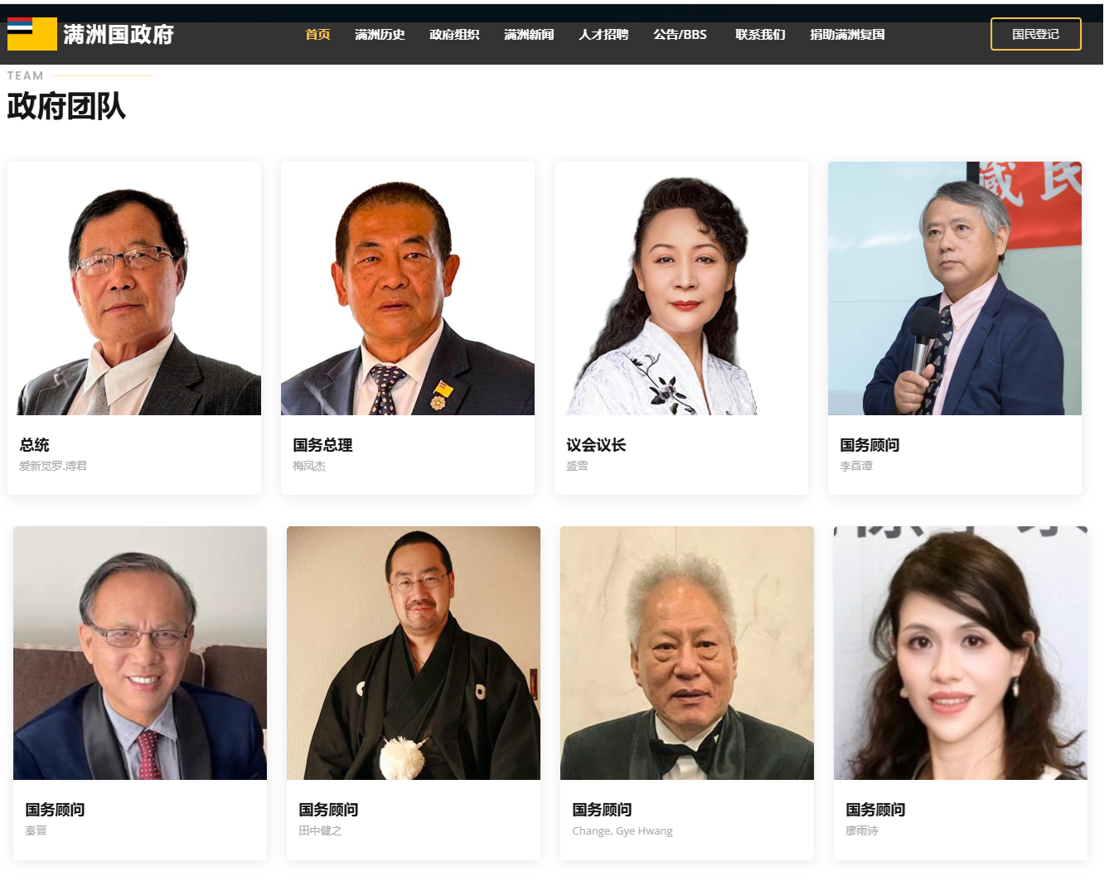Viewport: 1109px width, 886px height.
Task: Click the photo of 李酉谭 holding microphone
Action: pos(955,288)
